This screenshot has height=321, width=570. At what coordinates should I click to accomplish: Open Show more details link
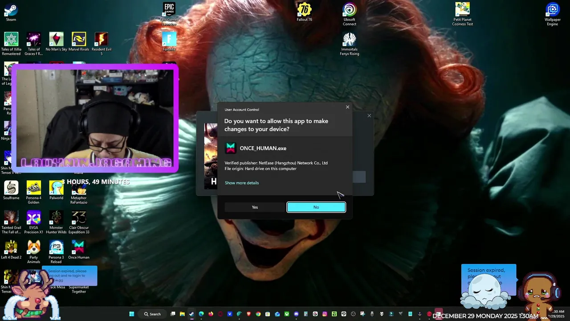[242, 183]
